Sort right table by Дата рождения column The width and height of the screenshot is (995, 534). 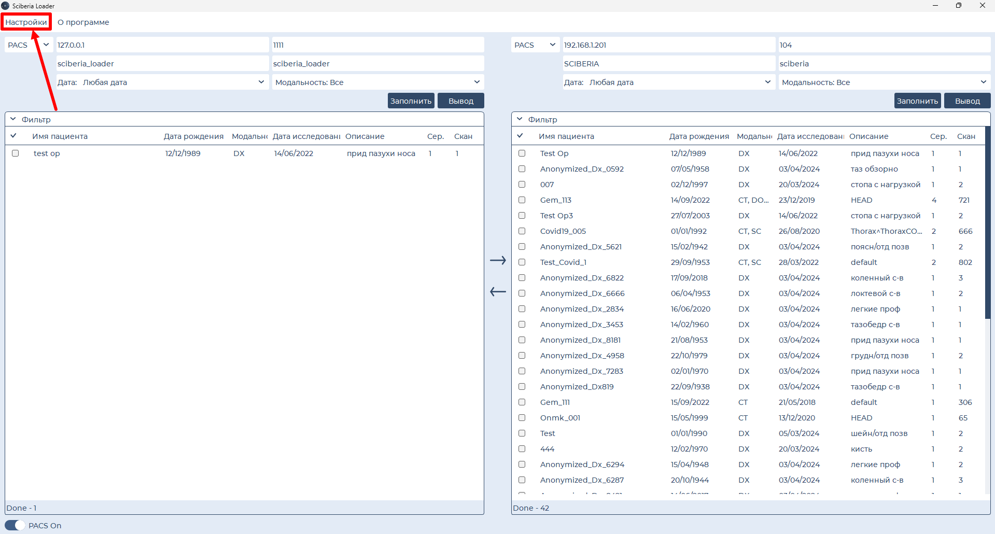[x=699, y=136]
